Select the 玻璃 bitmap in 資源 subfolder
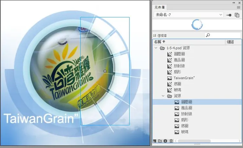The height and width of the screenshot is (148, 243). point(197,132)
